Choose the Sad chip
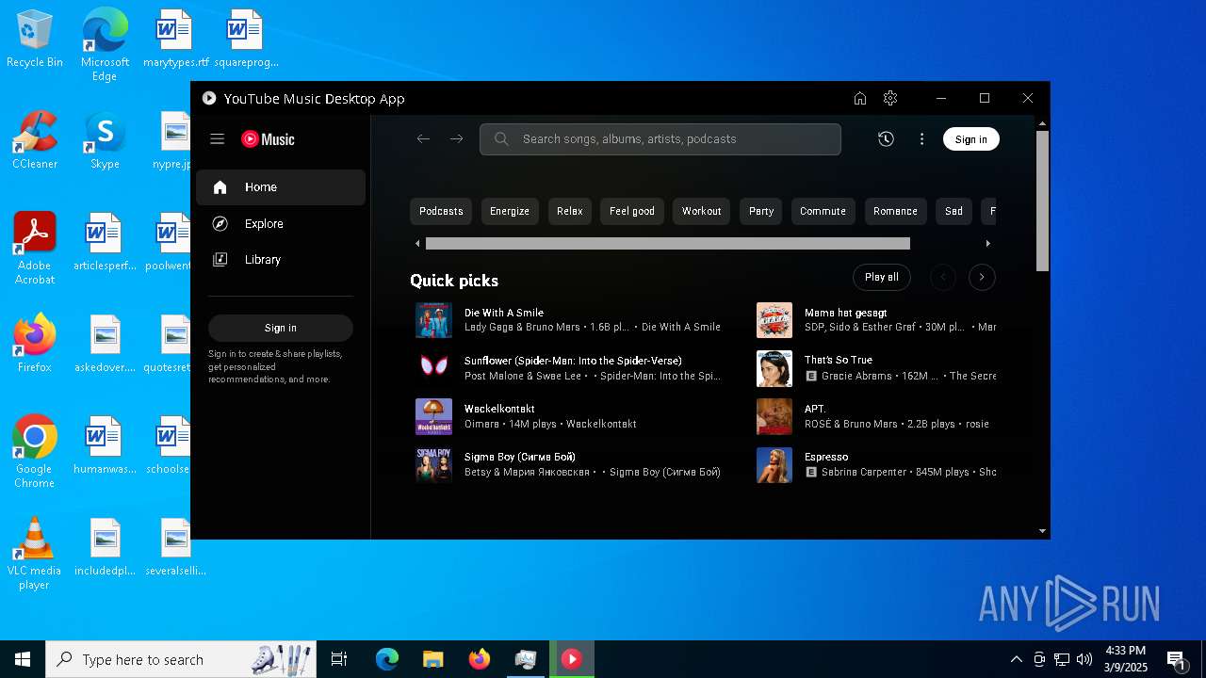This screenshot has width=1206, height=678. tap(953, 211)
